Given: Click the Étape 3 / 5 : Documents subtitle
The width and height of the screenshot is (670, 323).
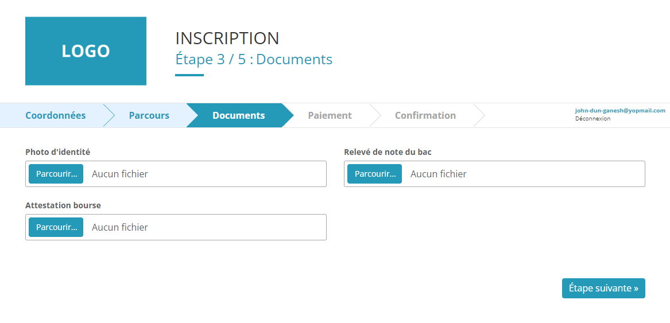Looking at the screenshot, I should 254,60.
